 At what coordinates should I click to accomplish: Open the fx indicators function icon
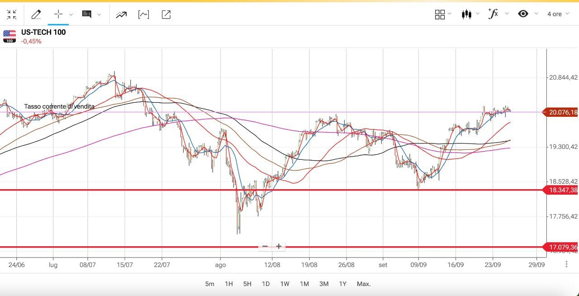click(493, 14)
